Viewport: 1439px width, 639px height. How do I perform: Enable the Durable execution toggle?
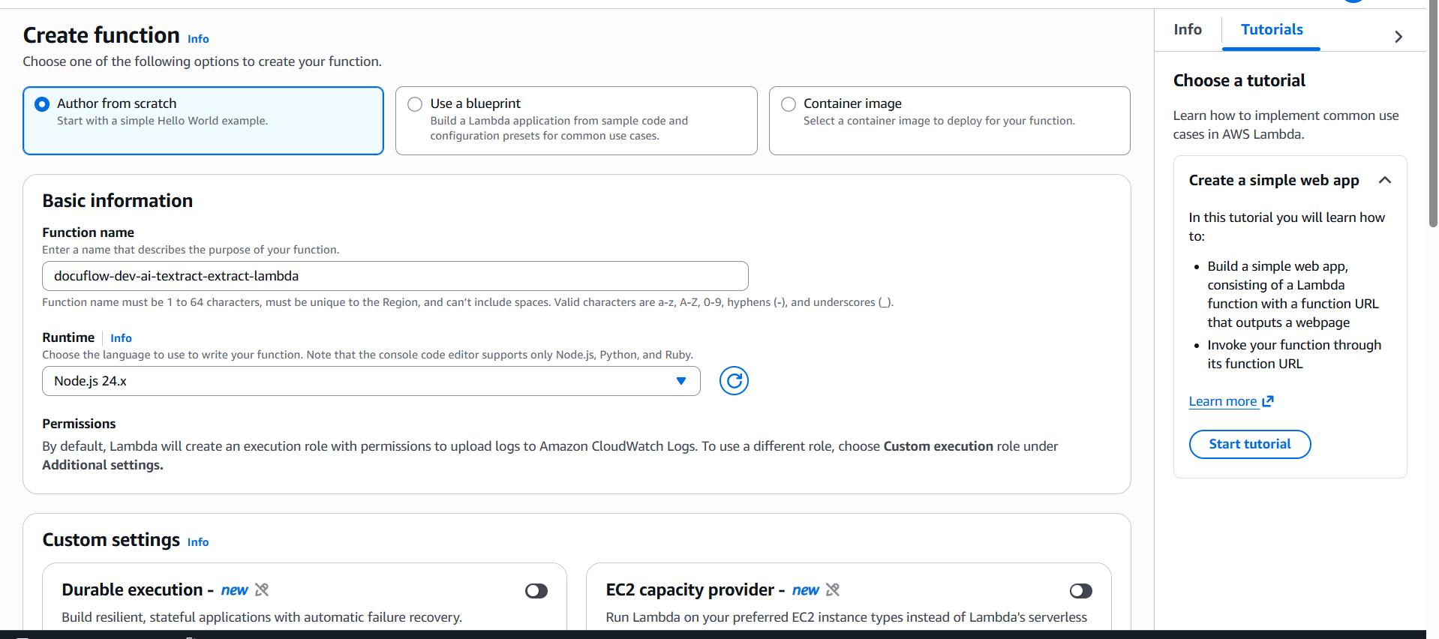(536, 591)
